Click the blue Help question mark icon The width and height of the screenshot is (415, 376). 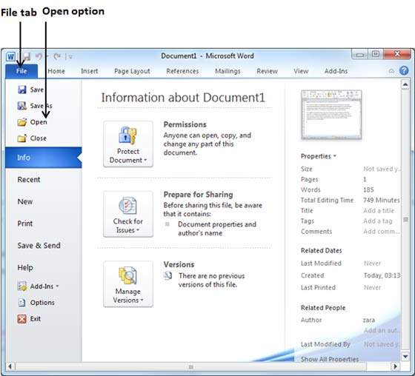[x=404, y=70]
